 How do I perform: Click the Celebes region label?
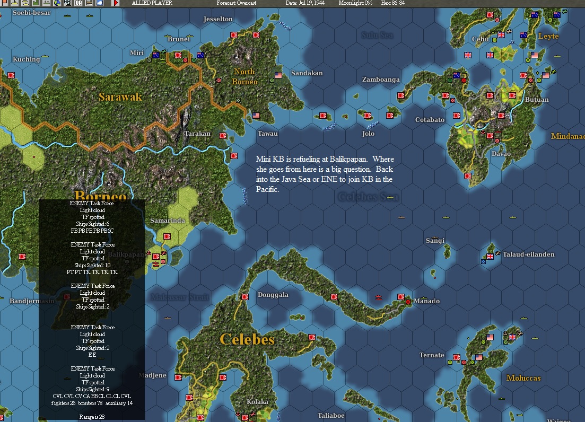247,339
